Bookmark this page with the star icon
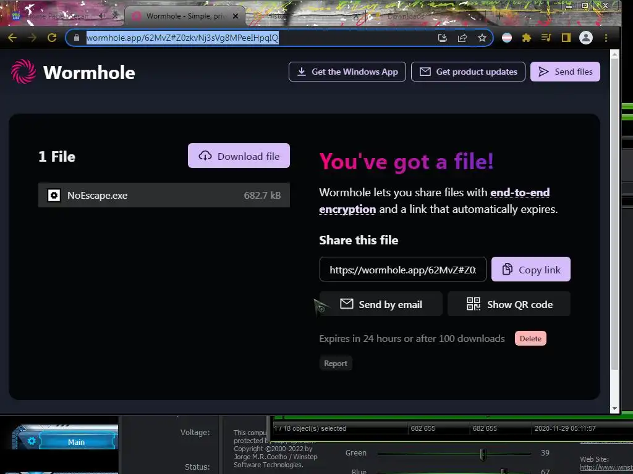Image resolution: width=633 pixels, height=474 pixels. pyautogui.click(x=482, y=38)
